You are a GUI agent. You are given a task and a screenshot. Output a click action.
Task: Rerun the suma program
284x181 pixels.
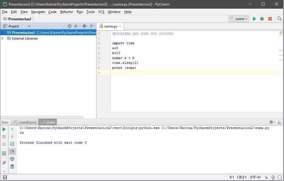[x=4, y=129]
